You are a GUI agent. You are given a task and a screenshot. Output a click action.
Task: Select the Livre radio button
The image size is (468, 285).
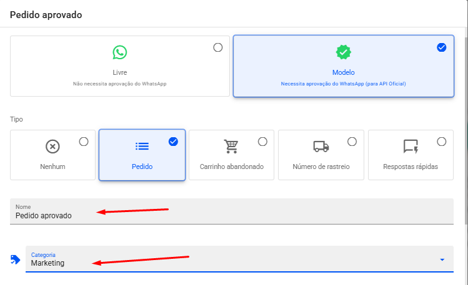[217, 47]
